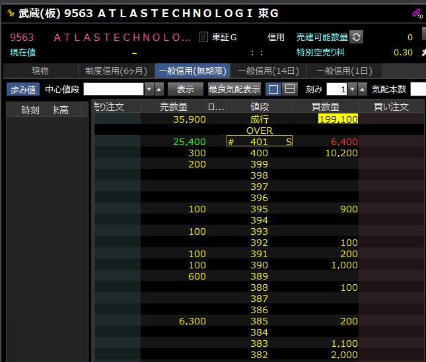Click the 成行 price row
The width and height of the screenshot is (426, 362).
tap(259, 119)
